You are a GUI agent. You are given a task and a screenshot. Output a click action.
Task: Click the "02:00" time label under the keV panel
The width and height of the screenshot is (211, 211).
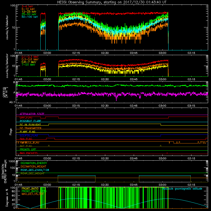click(47, 53)
